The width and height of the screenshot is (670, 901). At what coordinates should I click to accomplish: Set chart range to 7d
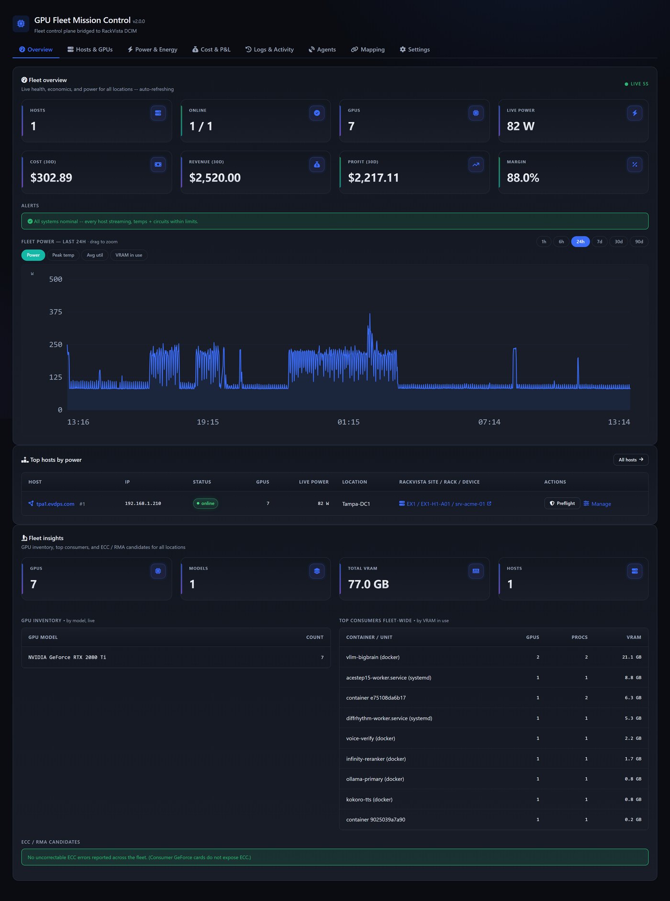599,242
